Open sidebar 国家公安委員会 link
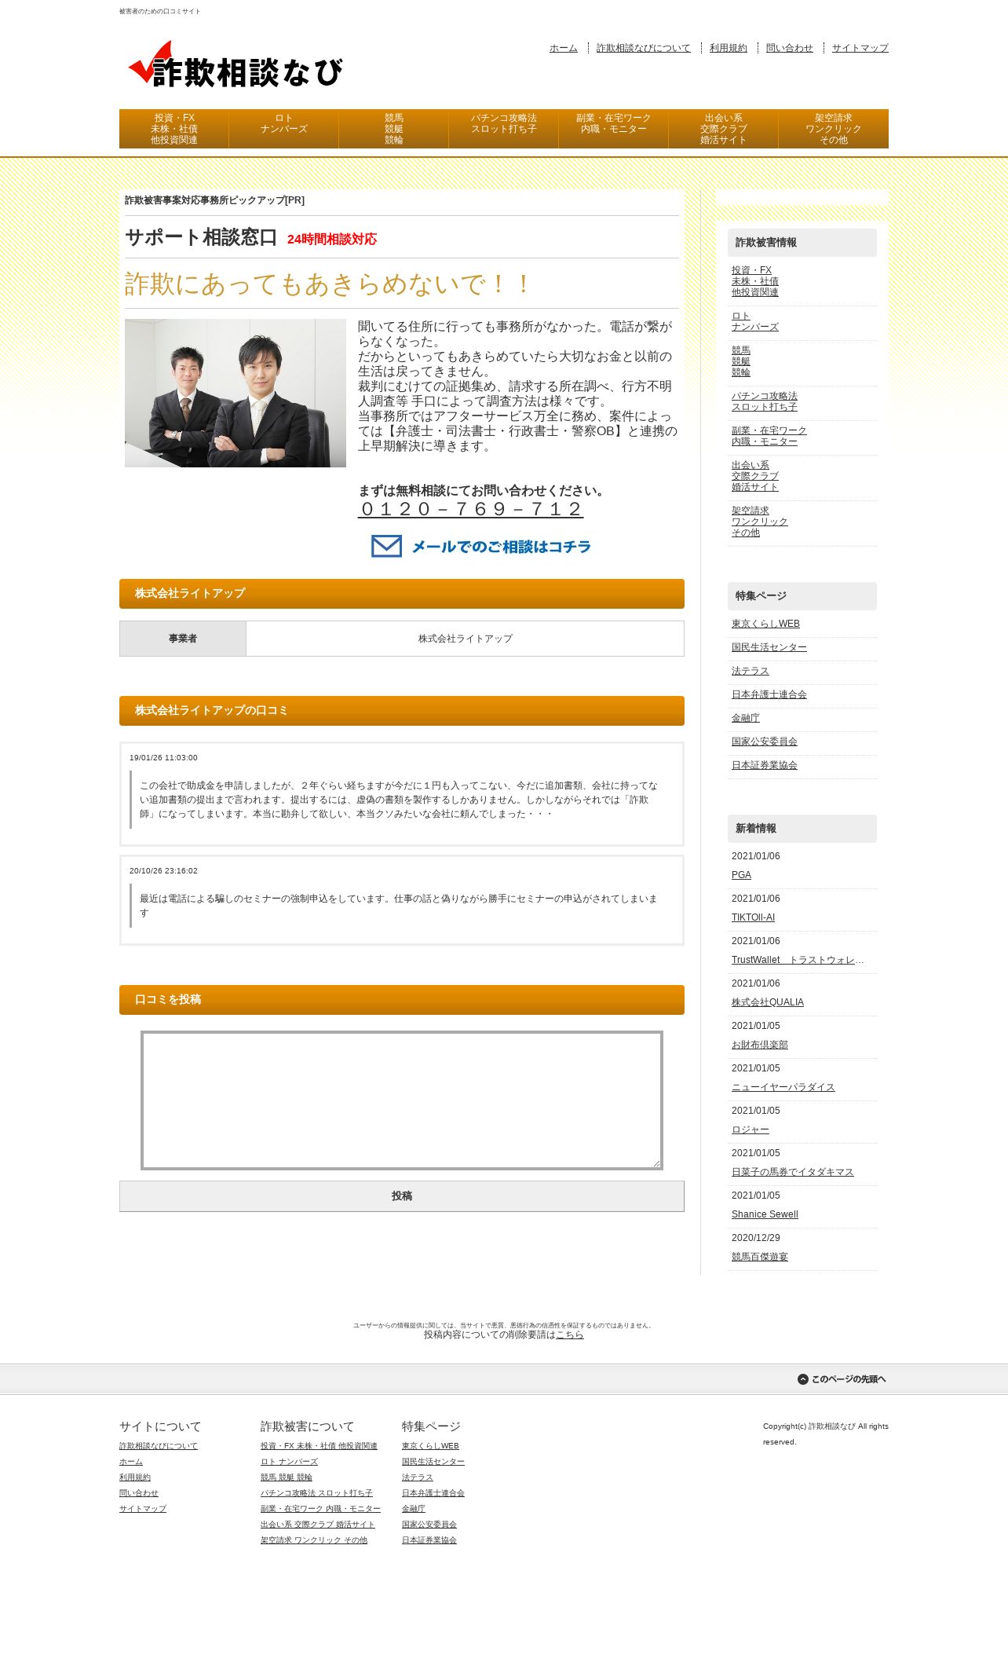The height and width of the screenshot is (1666, 1008). (765, 741)
